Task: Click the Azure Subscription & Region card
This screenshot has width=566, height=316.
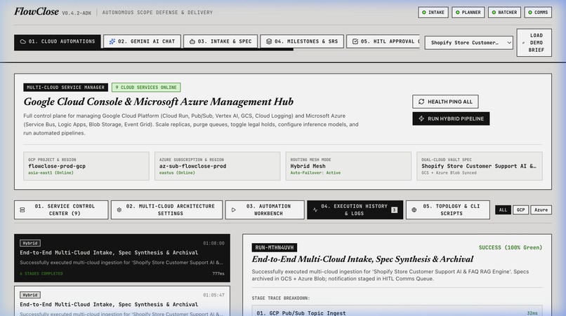Action: click(217, 166)
